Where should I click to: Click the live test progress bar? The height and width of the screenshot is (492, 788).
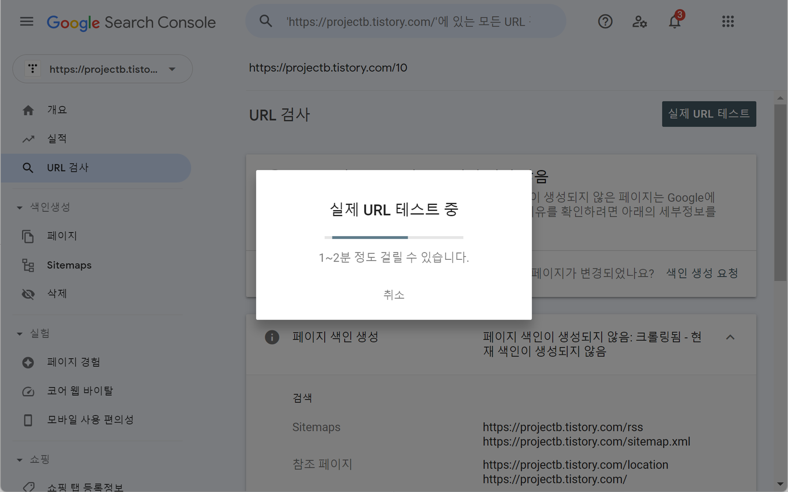394,237
